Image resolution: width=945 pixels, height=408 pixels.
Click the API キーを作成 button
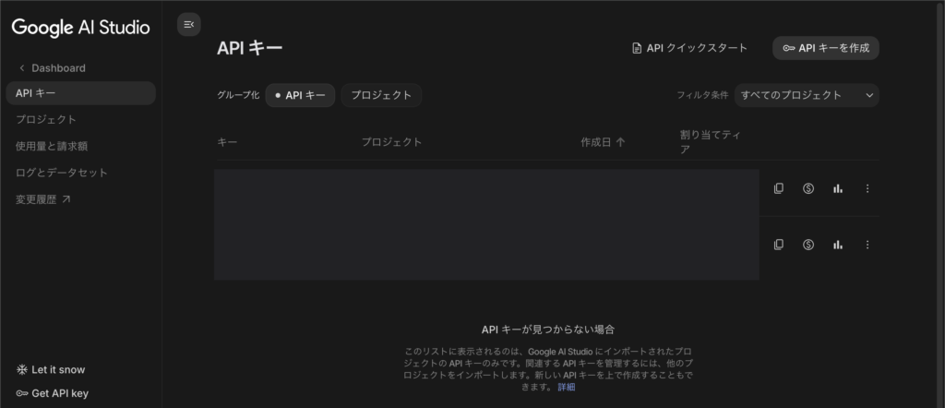(825, 48)
